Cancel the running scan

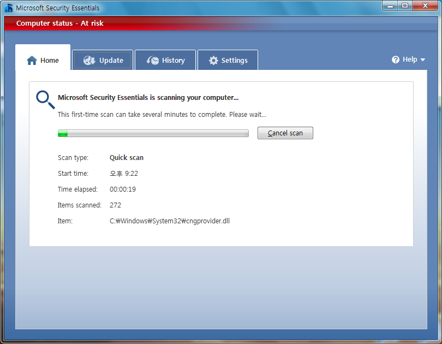(285, 133)
